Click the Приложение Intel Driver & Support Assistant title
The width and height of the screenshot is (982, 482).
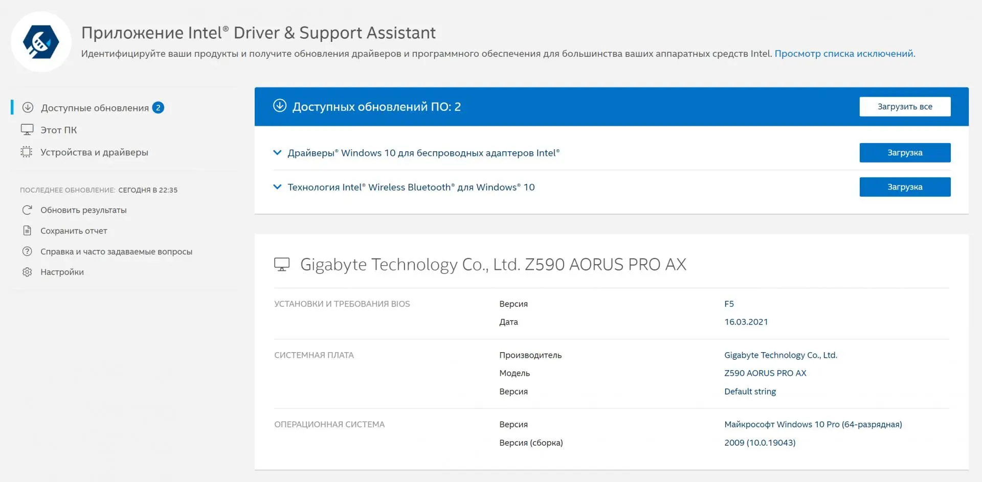pyautogui.click(x=258, y=33)
